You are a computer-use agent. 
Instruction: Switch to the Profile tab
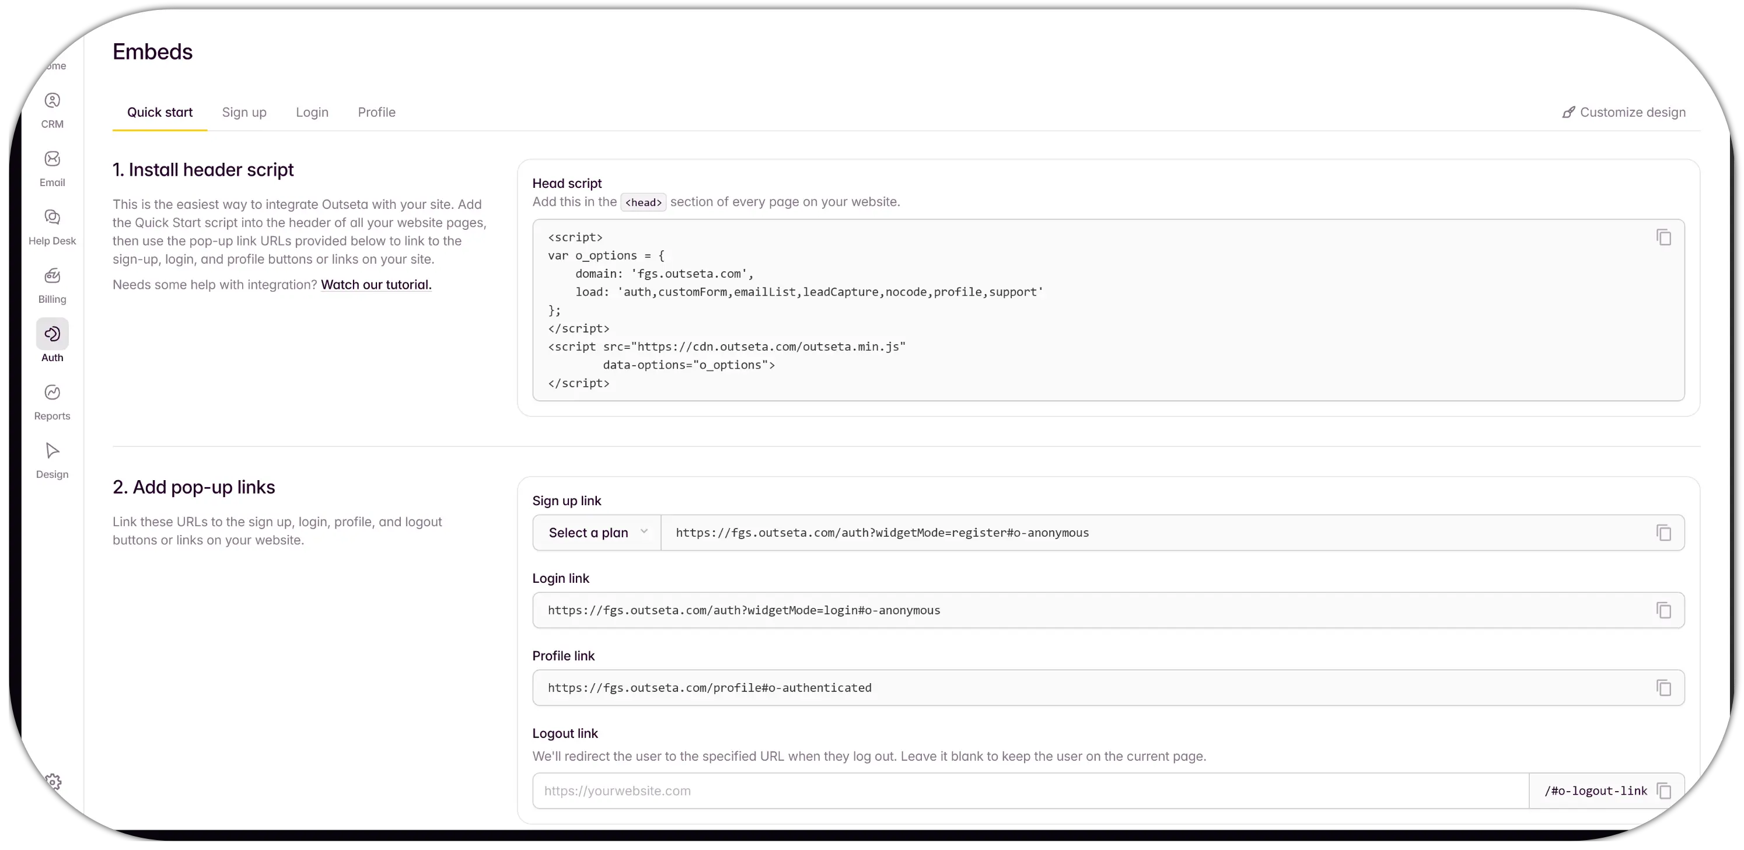coord(376,113)
